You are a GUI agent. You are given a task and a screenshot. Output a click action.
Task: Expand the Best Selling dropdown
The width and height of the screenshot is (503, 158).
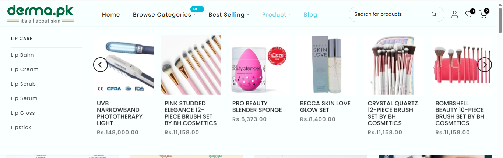(229, 15)
